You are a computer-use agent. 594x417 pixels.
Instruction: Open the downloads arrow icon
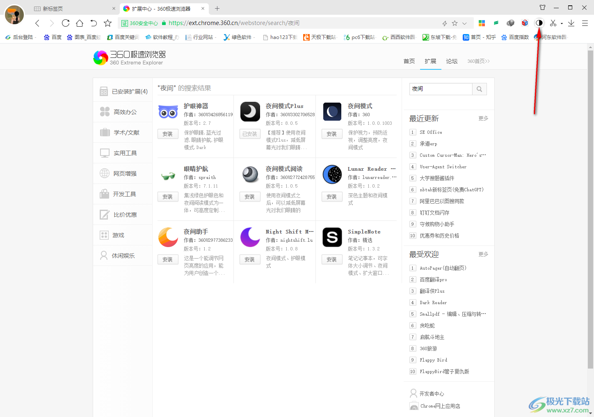click(x=571, y=23)
